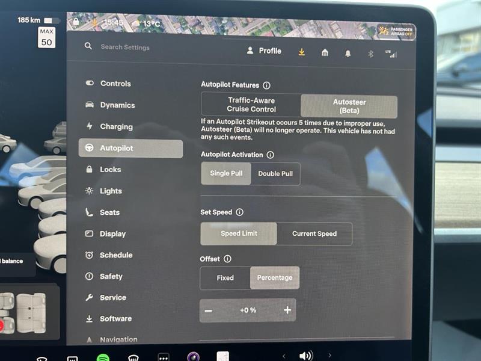Viewport: 481px width, 361px height.
Task: Click the Search Settings field
Action: click(x=126, y=47)
